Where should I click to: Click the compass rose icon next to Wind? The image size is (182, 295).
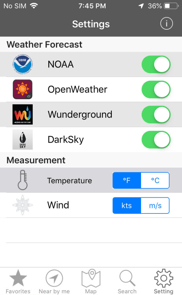[x=22, y=205]
